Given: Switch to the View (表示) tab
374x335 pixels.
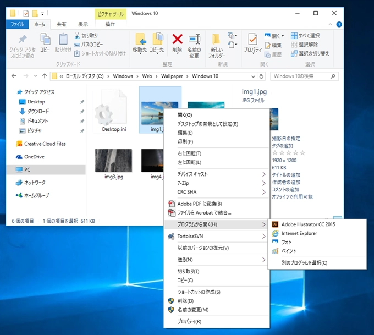Looking at the screenshot, I should point(83,24).
